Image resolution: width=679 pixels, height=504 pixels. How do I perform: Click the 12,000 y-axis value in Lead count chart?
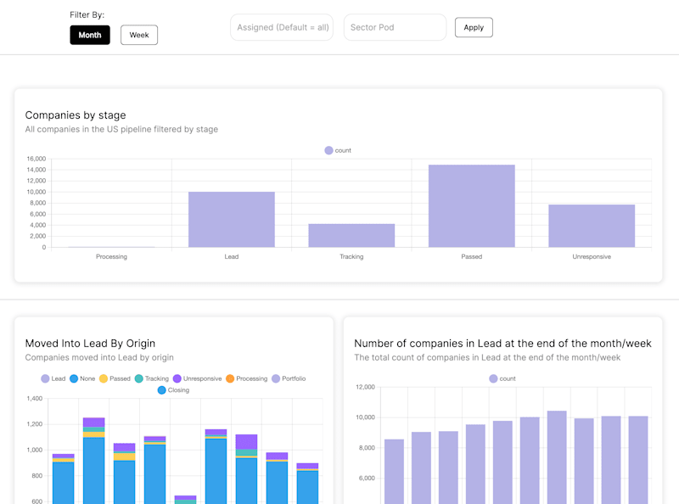tap(366, 387)
